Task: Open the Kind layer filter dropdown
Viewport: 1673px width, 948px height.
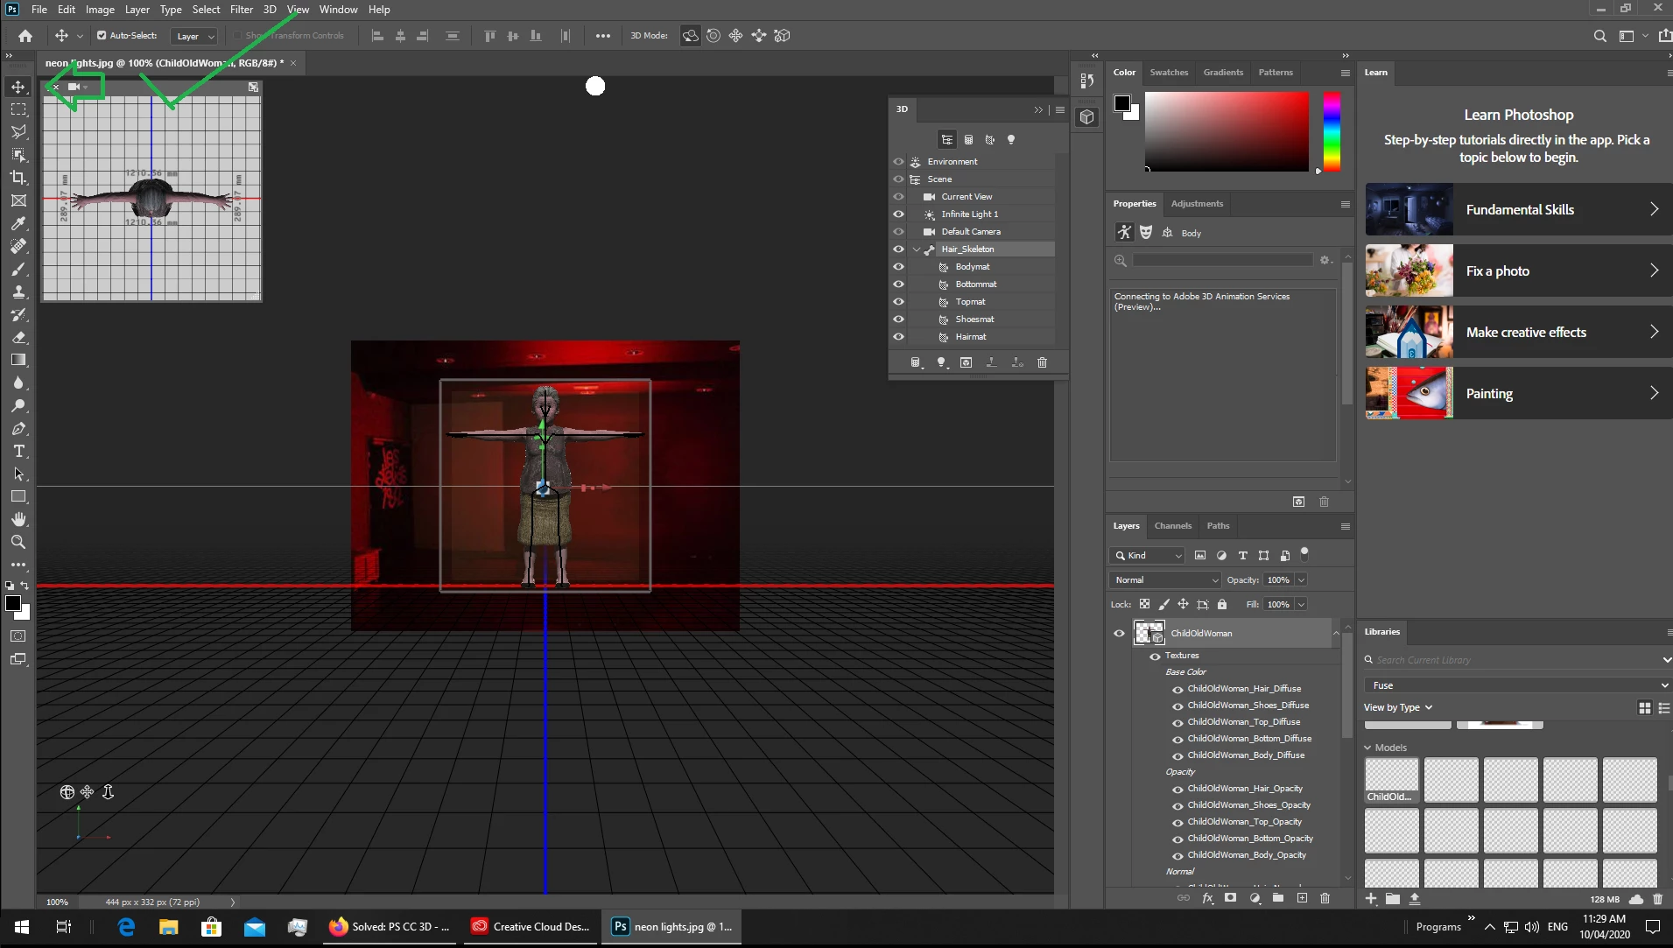Action: (x=1147, y=556)
